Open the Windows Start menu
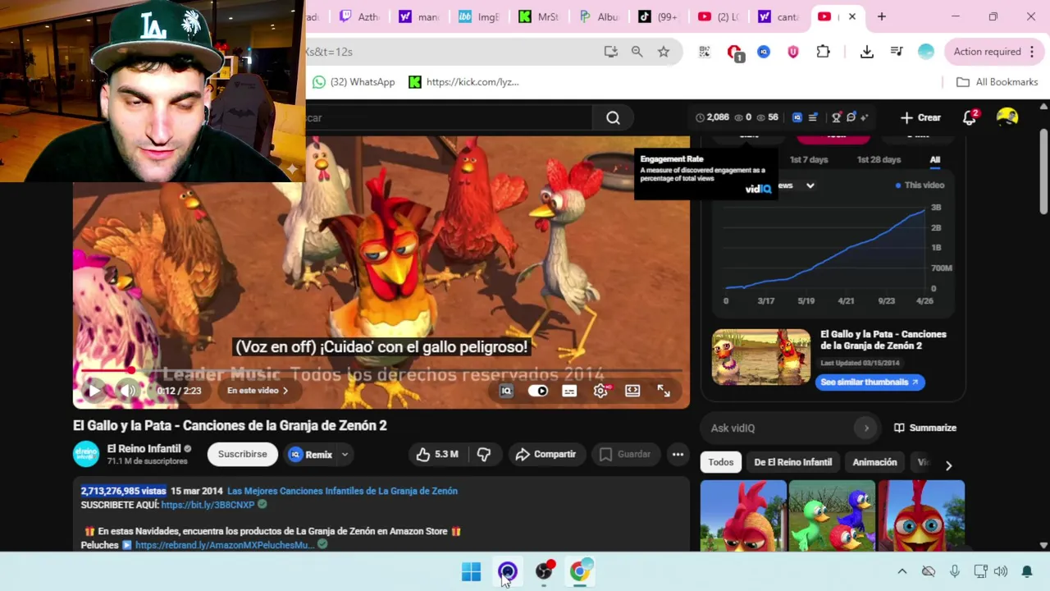 (471, 571)
